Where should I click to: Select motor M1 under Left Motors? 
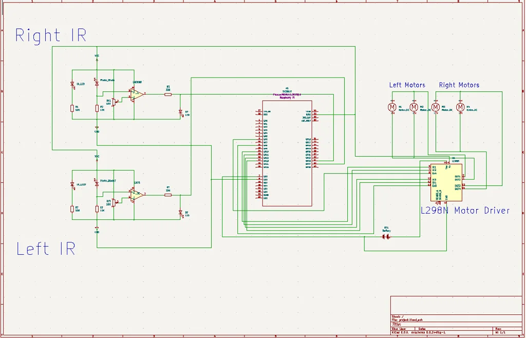(391, 107)
